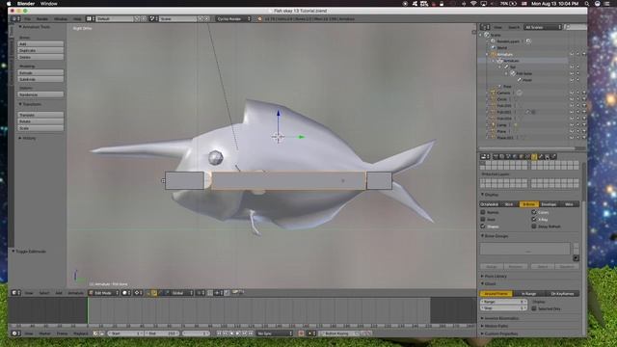This screenshot has width=617, height=347.
Task: Open the Apple menu
Action: [9, 4]
